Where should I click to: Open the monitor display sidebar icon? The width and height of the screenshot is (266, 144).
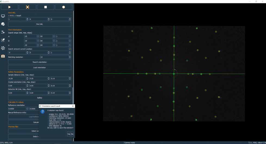pos(3,16)
